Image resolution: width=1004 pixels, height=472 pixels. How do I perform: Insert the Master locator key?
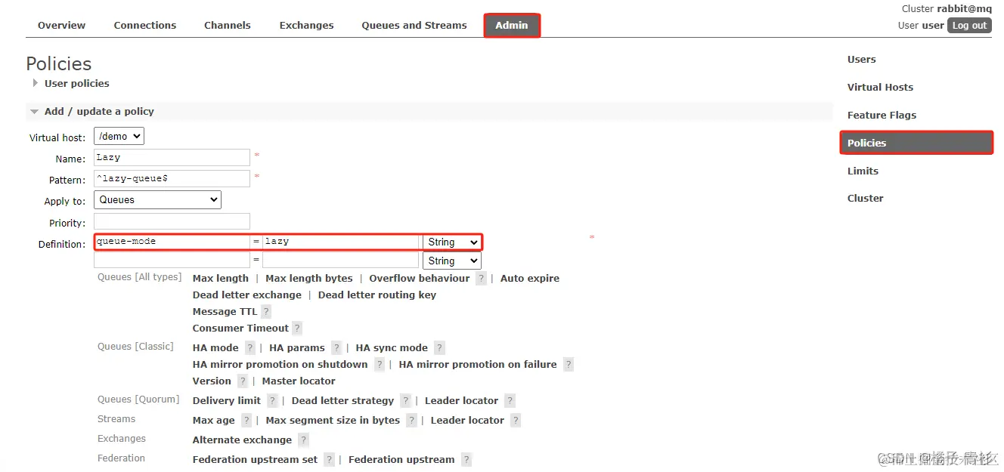coord(299,381)
